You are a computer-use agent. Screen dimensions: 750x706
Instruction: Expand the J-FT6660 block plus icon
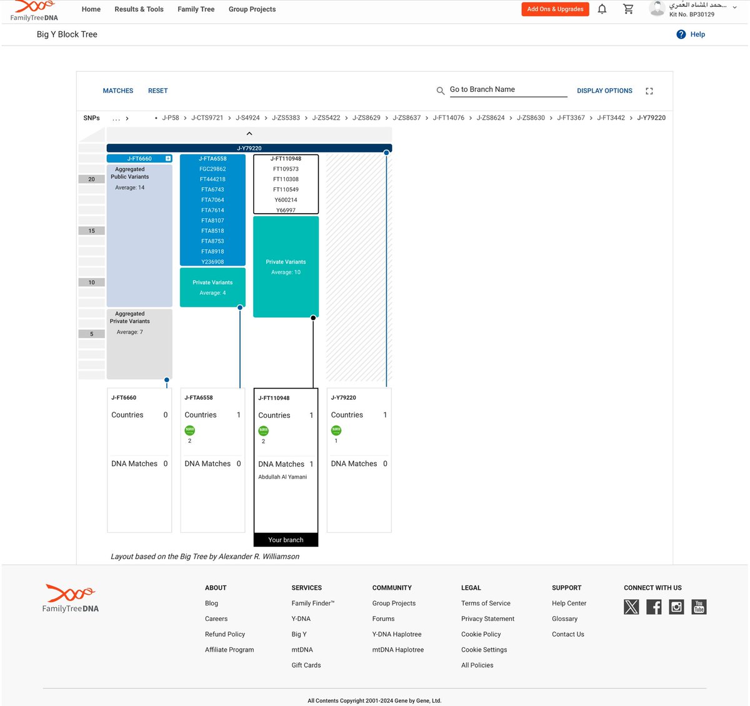pyautogui.click(x=168, y=159)
